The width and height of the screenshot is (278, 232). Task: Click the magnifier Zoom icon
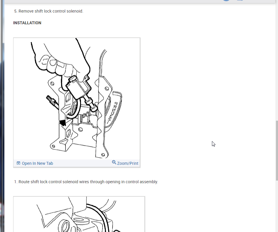pyautogui.click(x=114, y=162)
